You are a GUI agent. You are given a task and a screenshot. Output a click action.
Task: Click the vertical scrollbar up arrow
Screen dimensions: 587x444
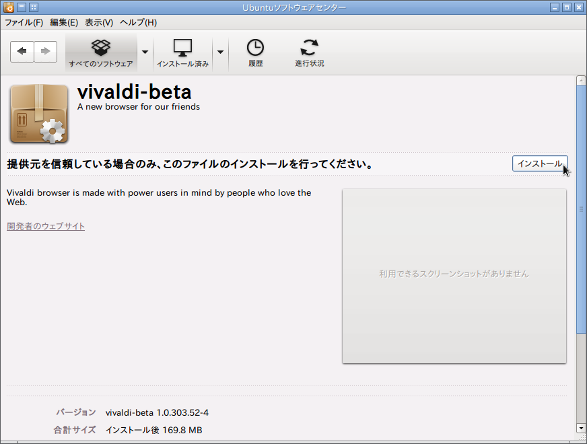click(x=581, y=81)
